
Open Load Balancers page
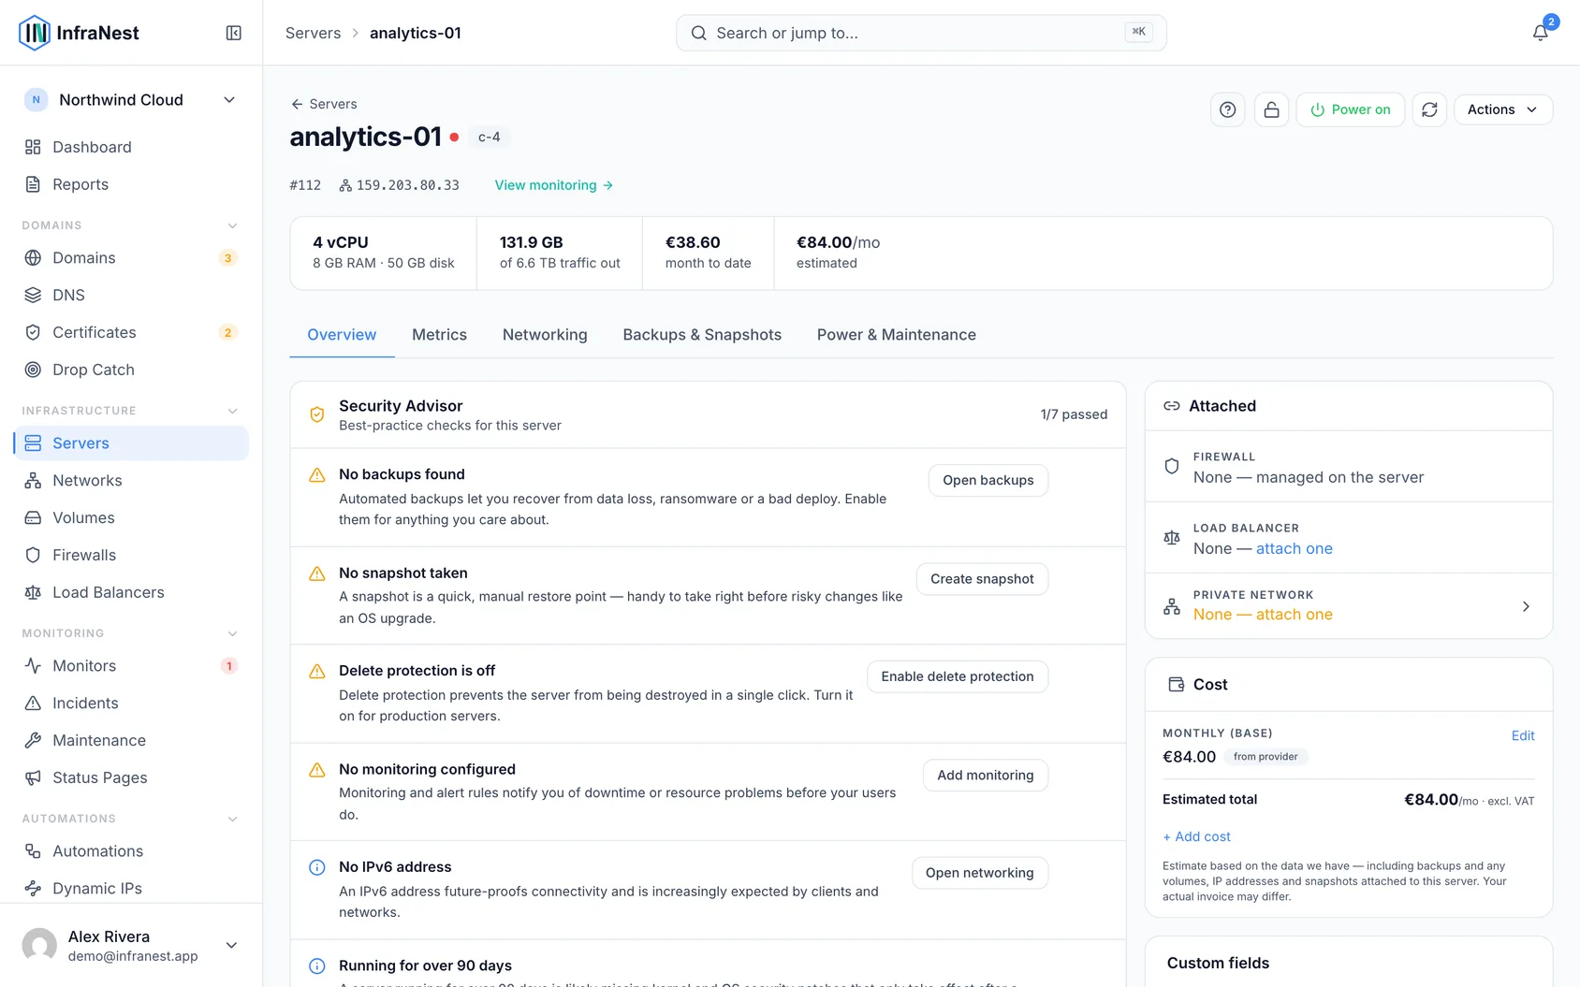[131, 592]
